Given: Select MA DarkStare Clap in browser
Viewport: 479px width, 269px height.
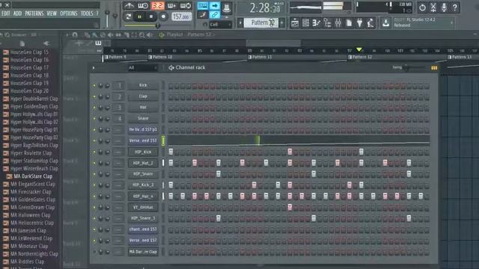Looking at the screenshot, I should tap(33, 176).
